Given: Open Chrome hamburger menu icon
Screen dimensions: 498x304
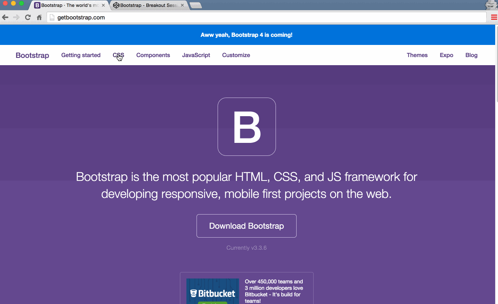Looking at the screenshot, I should click(x=494, y=17).
